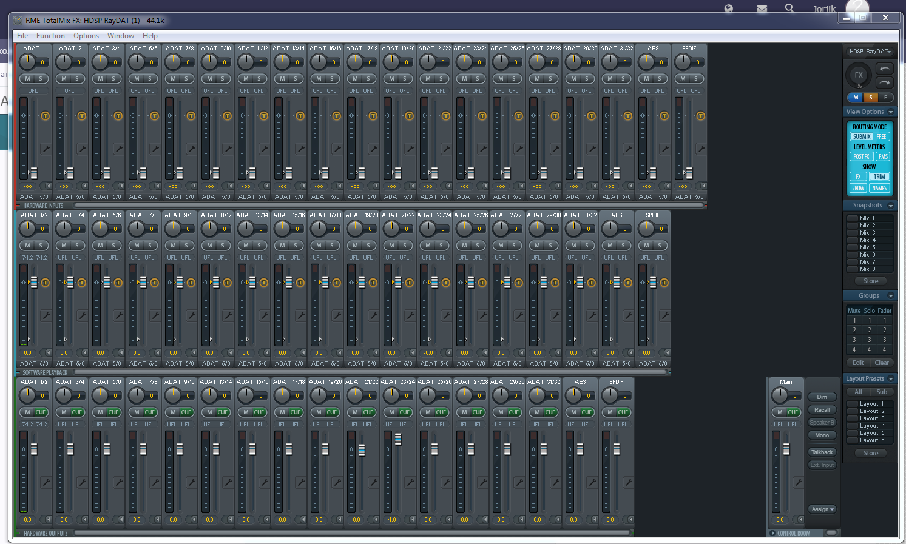Click pan knob on software playback ADAT 9/10
Image resolution: width=906 pixels, height=544 pixels.
[173, 228]
